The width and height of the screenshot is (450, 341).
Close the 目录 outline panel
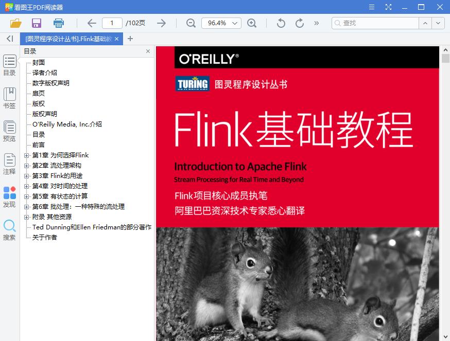click(x=148, y=51)
